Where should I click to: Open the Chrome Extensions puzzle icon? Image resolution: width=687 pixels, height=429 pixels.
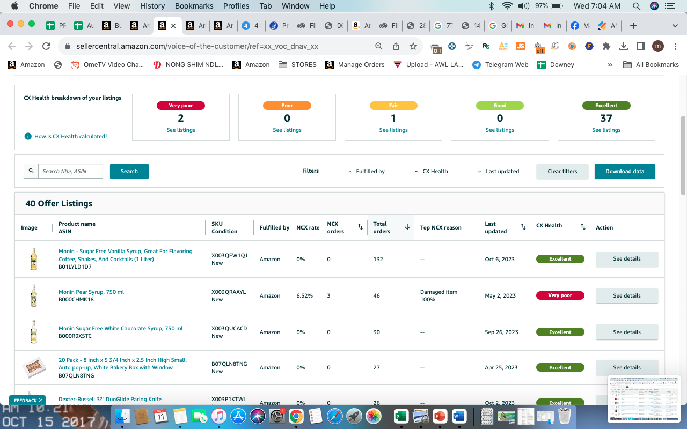[x=606, y=46]
